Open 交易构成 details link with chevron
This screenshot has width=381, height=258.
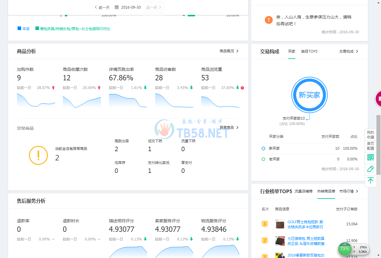349,51
